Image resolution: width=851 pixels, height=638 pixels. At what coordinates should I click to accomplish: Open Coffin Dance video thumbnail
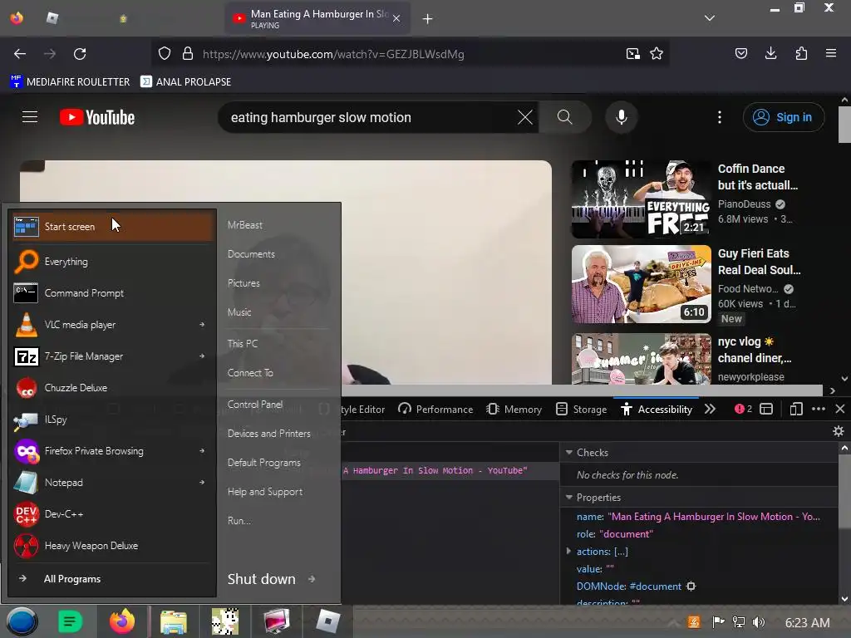point(641,199)
